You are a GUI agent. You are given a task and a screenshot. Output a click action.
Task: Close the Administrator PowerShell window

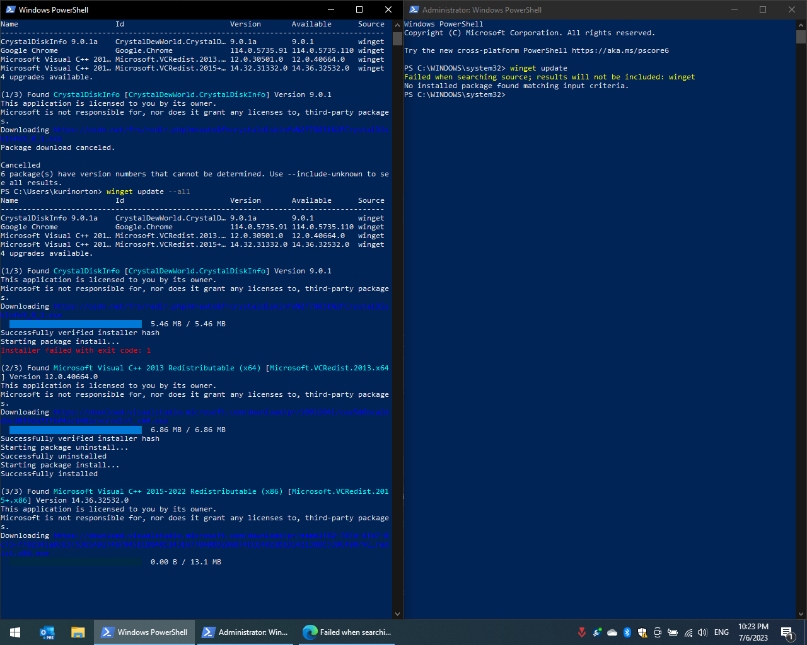click(x=792, y=9)
